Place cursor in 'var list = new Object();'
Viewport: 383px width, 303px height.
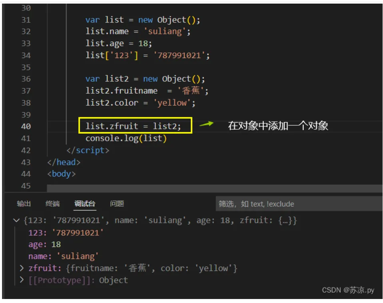point(143,20)
